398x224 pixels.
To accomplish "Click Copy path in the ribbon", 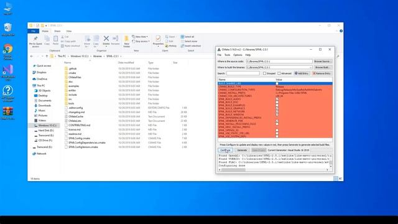I will point(68,41).
